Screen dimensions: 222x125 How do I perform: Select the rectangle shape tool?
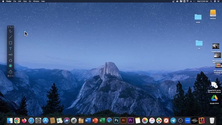10,43
